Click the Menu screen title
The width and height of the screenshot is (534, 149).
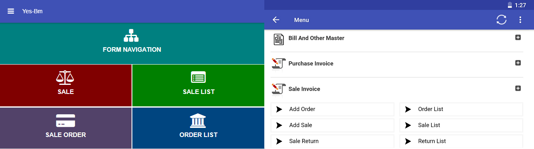[301, 20]
